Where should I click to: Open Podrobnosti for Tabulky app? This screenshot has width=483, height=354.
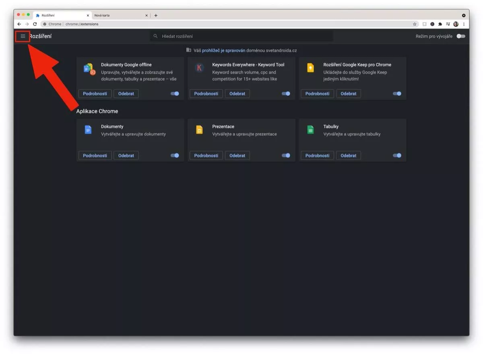(317, 155)
